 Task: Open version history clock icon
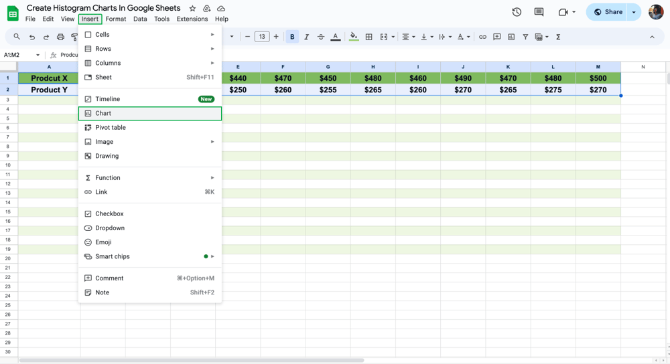[x=517, y=12]
